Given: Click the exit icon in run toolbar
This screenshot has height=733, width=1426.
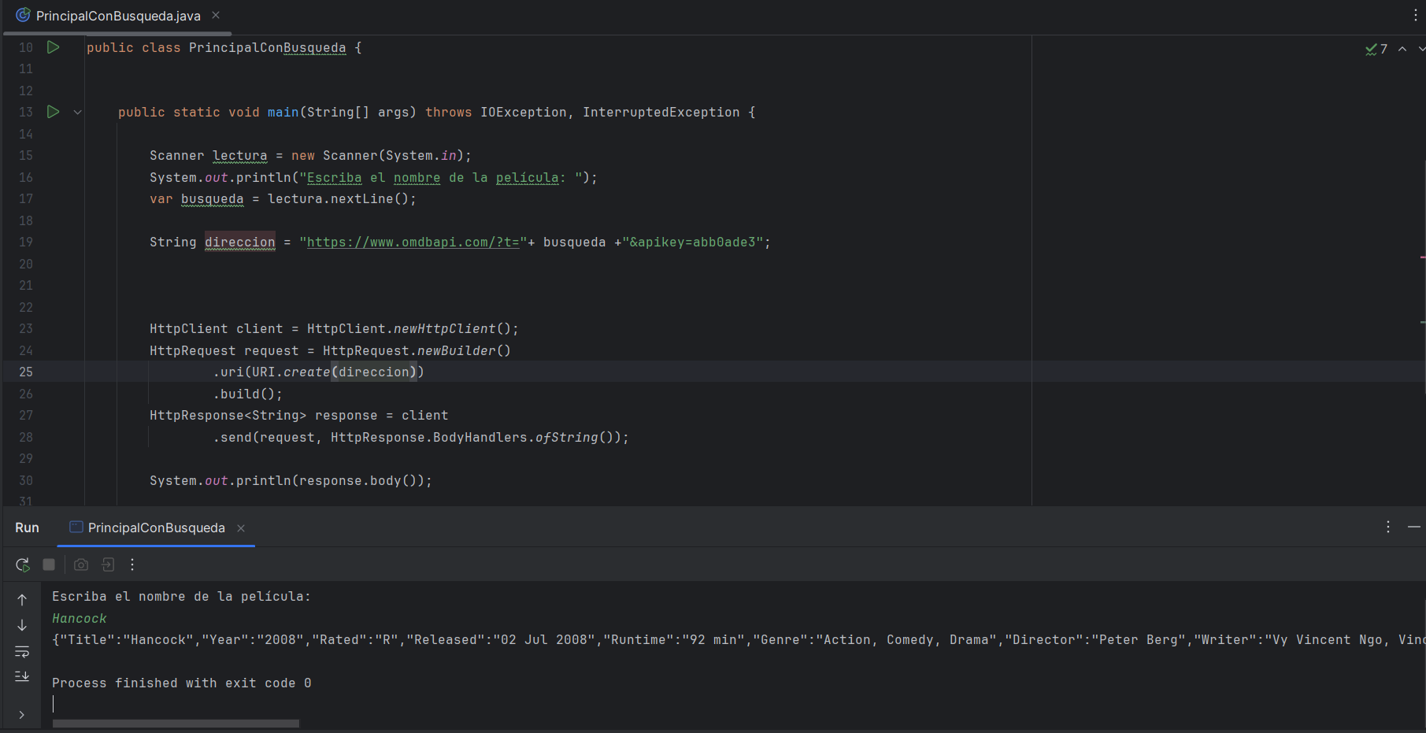Looking at the screenshot, I should 108,565.
